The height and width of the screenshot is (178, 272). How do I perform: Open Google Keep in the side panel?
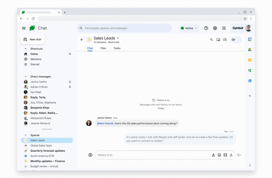pos(250,60)
